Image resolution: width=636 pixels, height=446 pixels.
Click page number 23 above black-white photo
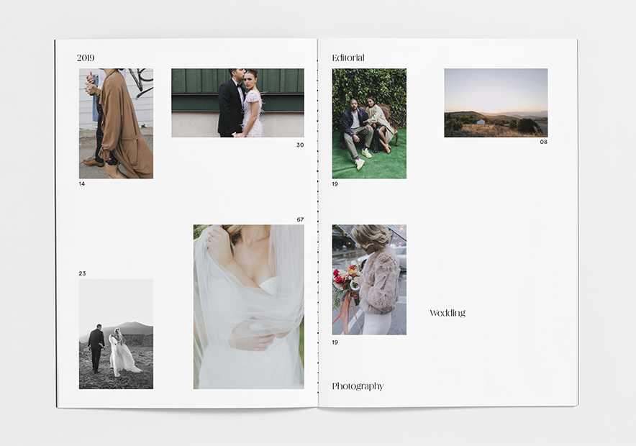coord(82,273)
